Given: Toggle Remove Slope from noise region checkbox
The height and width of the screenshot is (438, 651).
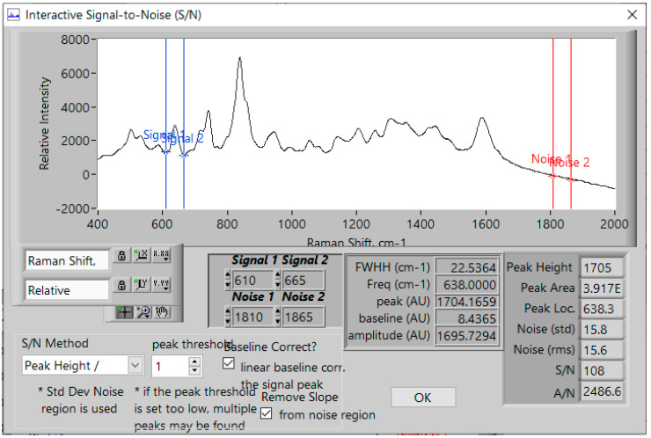Looking at the screenshot, I should pyautogui.click(x=267, y=414).
